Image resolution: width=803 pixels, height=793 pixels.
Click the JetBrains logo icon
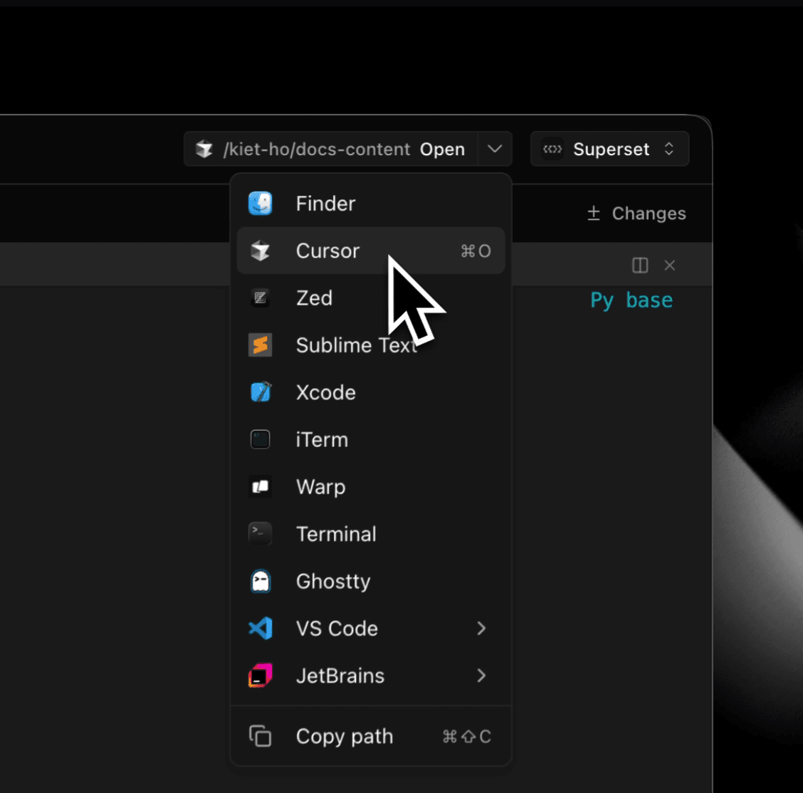tap(260, 676)
